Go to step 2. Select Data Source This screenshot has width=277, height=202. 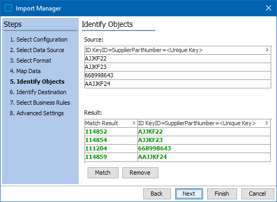[x=37, y=50]
